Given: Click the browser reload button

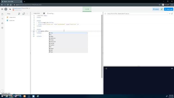Looking at the screenshot, I should point(8,5).
